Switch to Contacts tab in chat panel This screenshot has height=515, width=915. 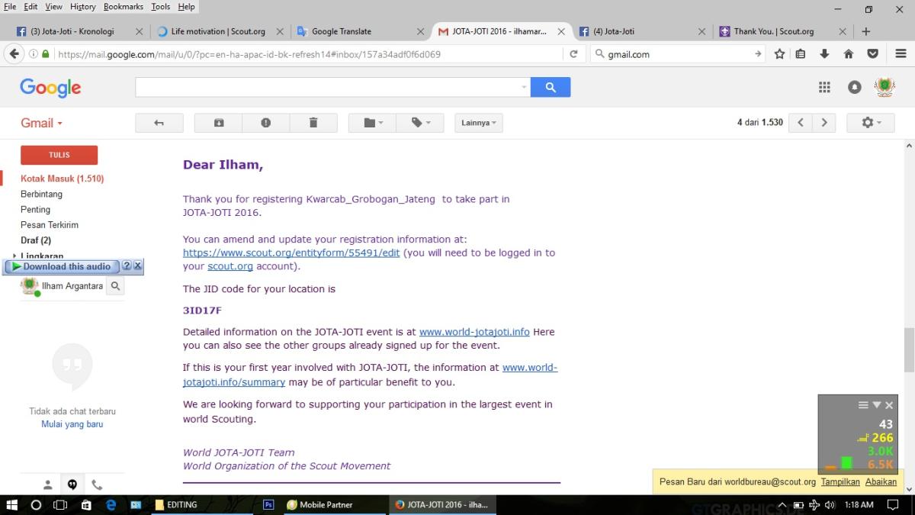[47, 484]
